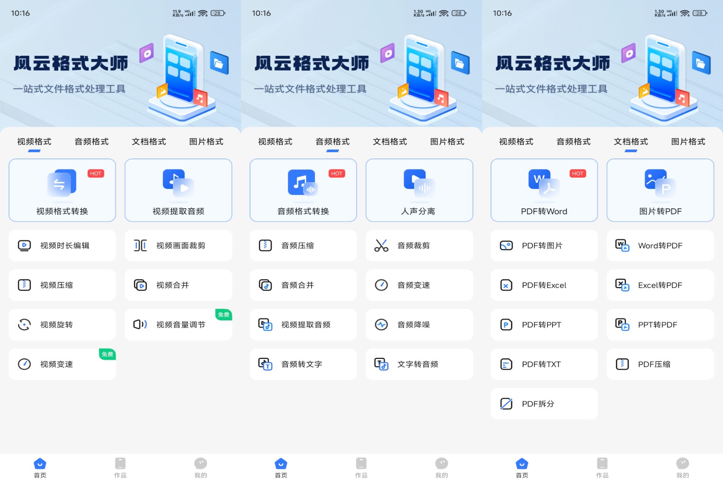Select 视频格式 tab on the 人声分离 screen
The height and width of the screenshot is (482, 723).
point(275,142)
